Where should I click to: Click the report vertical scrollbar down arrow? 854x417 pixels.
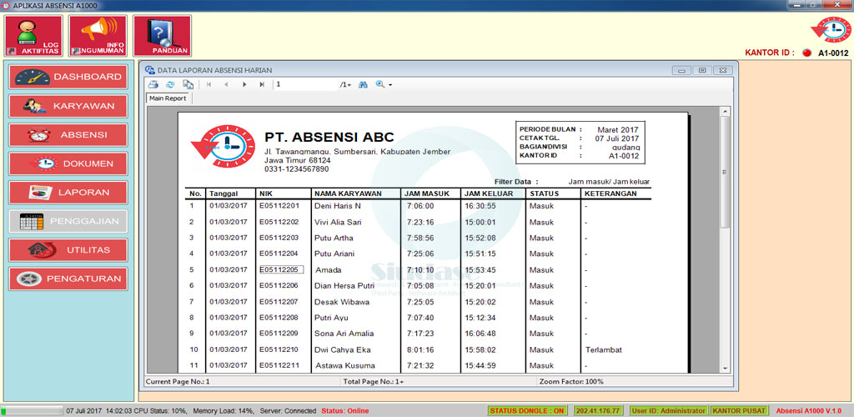tap(725, 367)
